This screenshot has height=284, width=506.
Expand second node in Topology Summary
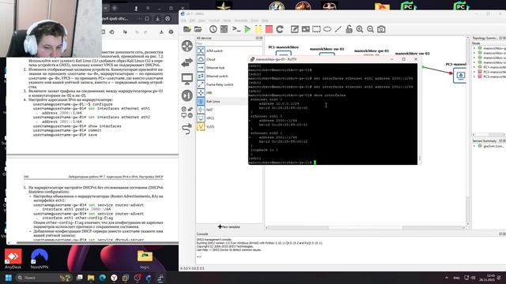(x=474, y=53)
